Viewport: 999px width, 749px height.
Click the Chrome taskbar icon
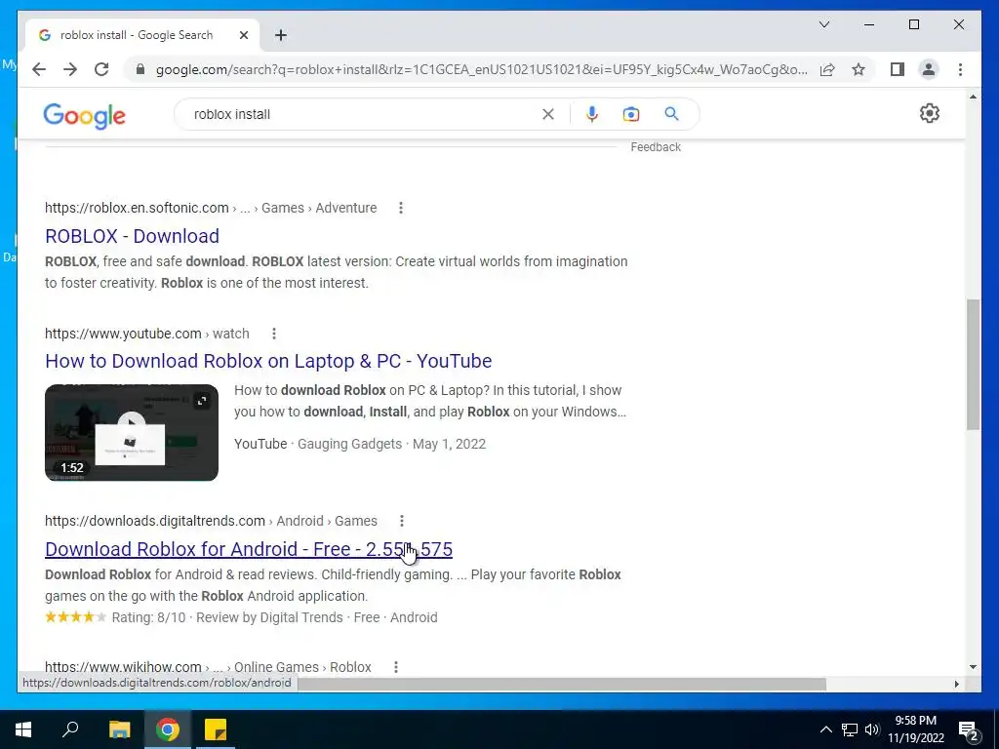(168, 729)
